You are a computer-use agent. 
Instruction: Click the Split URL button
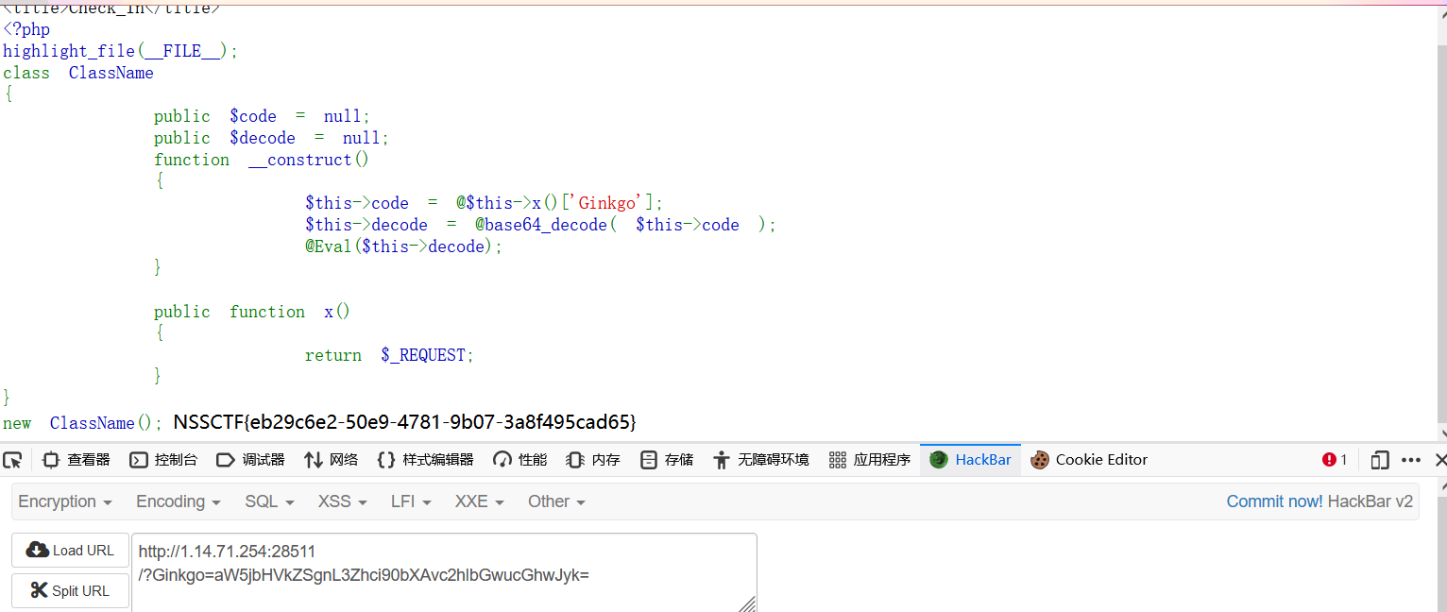(70, 591)
